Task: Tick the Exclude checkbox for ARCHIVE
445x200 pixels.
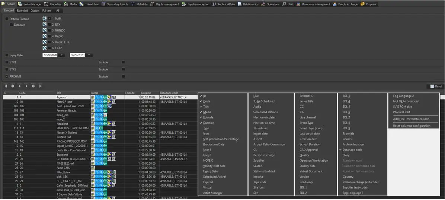Action: (124, 76)
